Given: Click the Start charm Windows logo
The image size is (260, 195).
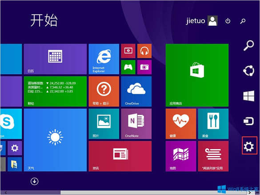Looking at the screenshot, I should pos(249,96).
